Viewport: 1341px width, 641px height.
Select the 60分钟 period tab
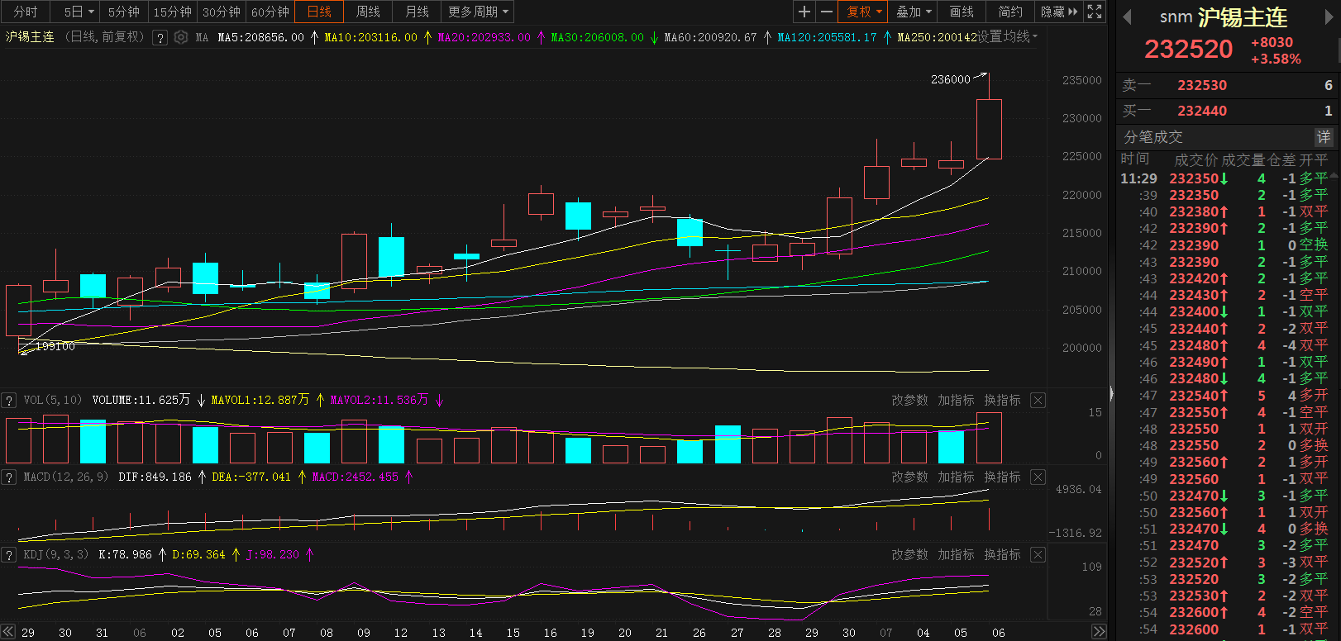coord(270,12)
